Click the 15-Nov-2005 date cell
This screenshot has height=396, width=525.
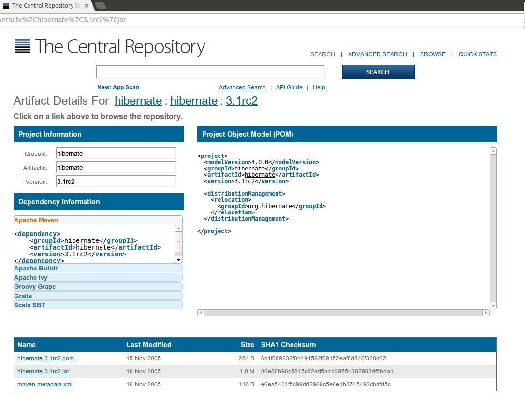point(143,358)
